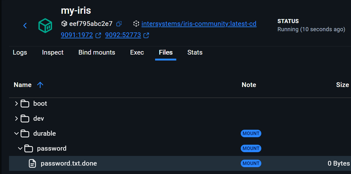This screenshot has height=174, width=351.
Task: Open the Stats tab
Action: click(195, 52)
